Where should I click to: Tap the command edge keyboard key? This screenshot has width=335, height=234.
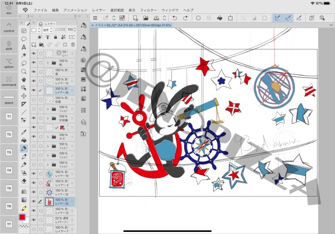(9, 81)
